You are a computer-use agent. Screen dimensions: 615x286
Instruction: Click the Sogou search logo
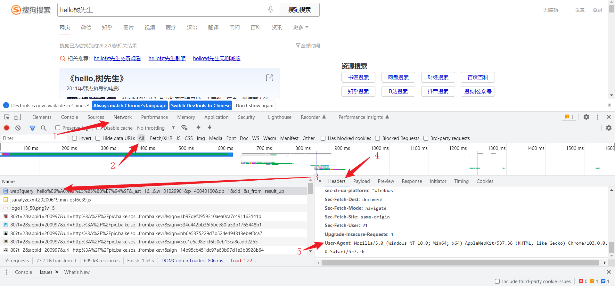[31, 10]
